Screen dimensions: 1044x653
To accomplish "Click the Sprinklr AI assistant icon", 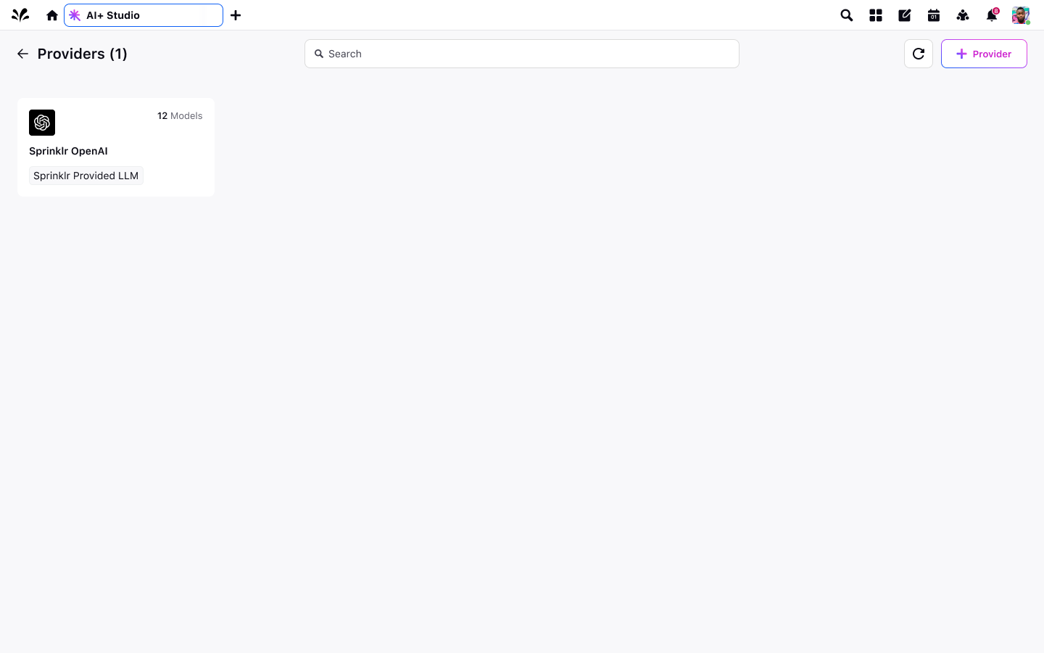I will click(x=963, y=15).
